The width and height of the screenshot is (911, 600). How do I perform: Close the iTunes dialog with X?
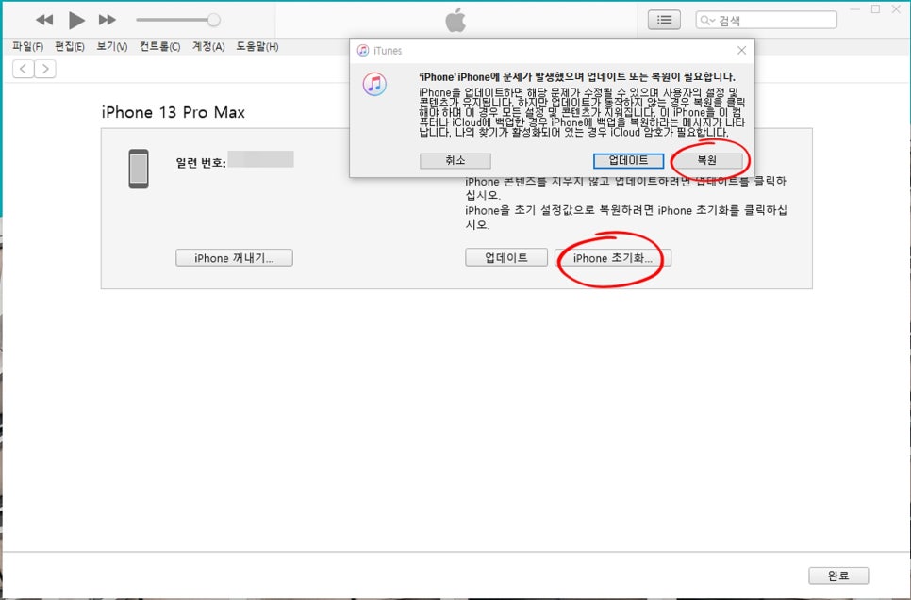pos(742,51)
